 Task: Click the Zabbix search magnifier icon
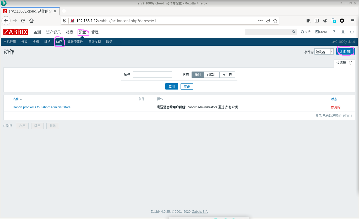(x=293, y=32)
